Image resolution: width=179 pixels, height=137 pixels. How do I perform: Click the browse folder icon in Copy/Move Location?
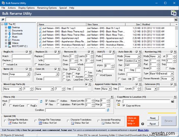(173, 102)
